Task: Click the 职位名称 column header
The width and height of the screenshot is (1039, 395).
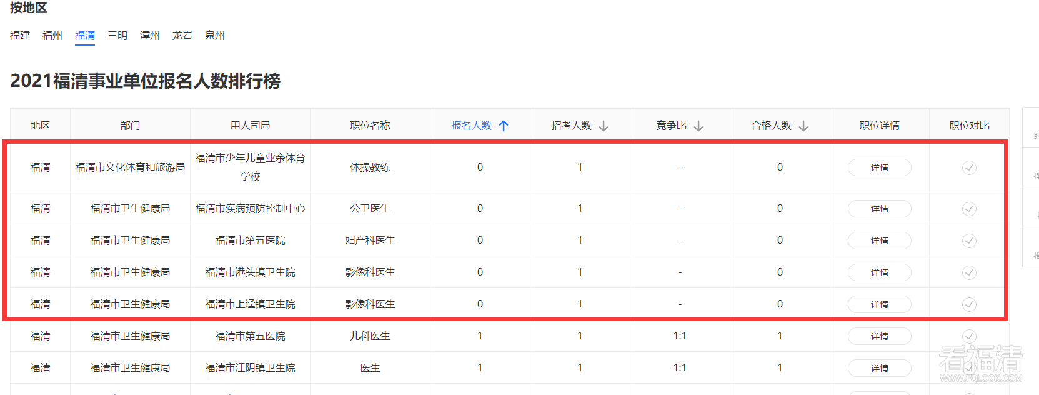Action: click(x=370, y=126)
